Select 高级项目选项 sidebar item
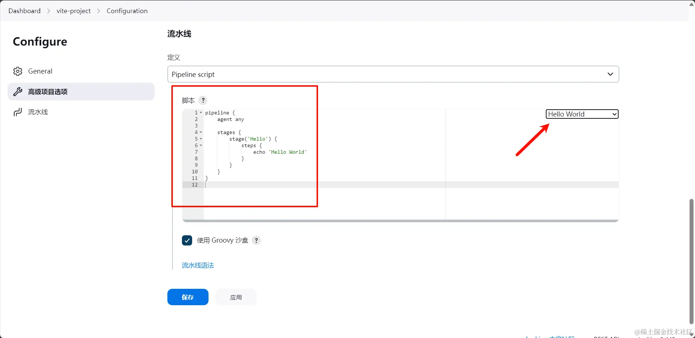This screenshot has height=338, width=695. coord(81,91)
